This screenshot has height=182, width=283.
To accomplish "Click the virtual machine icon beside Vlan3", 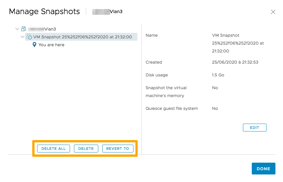I will 24,29.
